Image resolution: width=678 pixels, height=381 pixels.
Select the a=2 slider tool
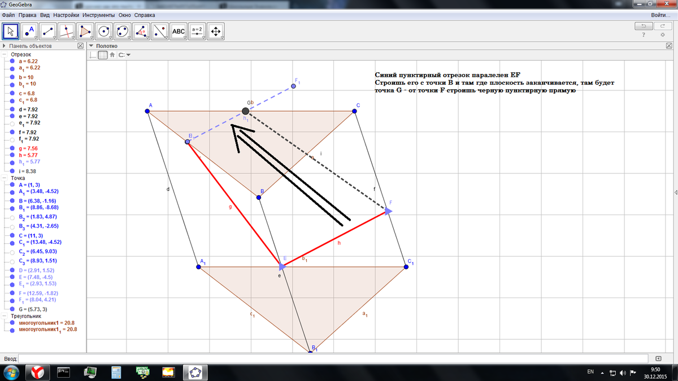(x=197, y=31)
